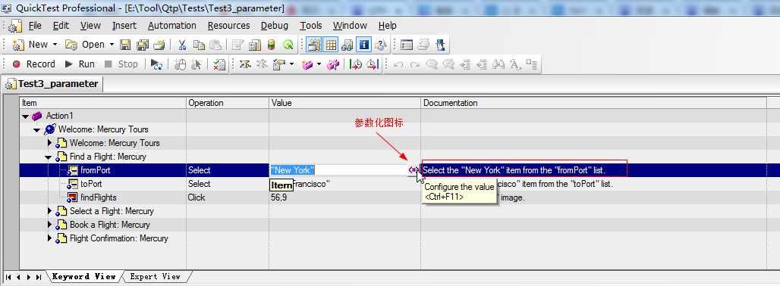The image size is (780, 286).
Task: Collapse the Welcome: Mercury Tours browser node
Action: point(37,130)
